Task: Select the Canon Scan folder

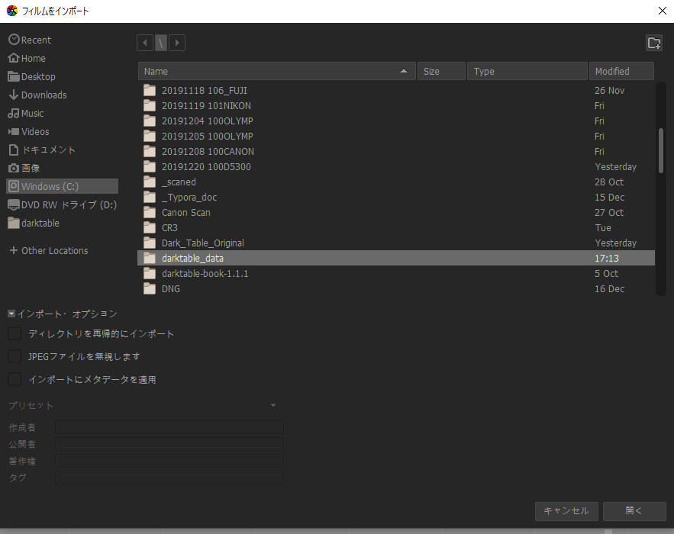Action: pyautogui.click(x=396, y=213)
